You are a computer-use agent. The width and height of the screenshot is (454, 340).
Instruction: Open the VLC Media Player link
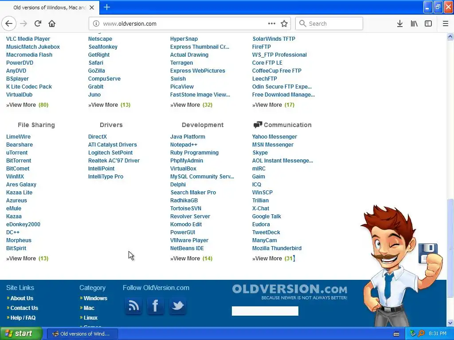pos(28,39)
